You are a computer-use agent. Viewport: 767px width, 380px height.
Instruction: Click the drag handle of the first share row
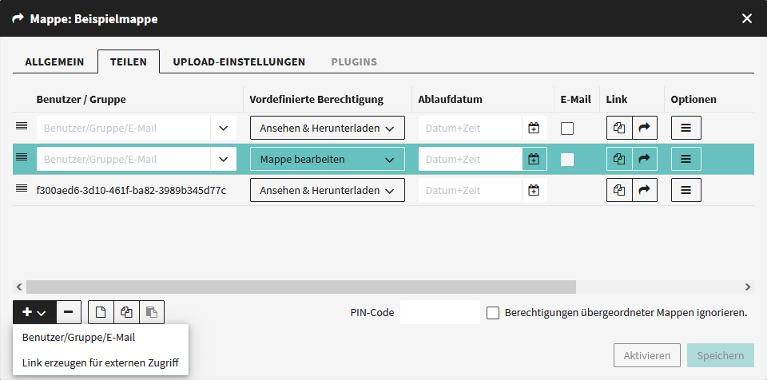coord(22,126)
